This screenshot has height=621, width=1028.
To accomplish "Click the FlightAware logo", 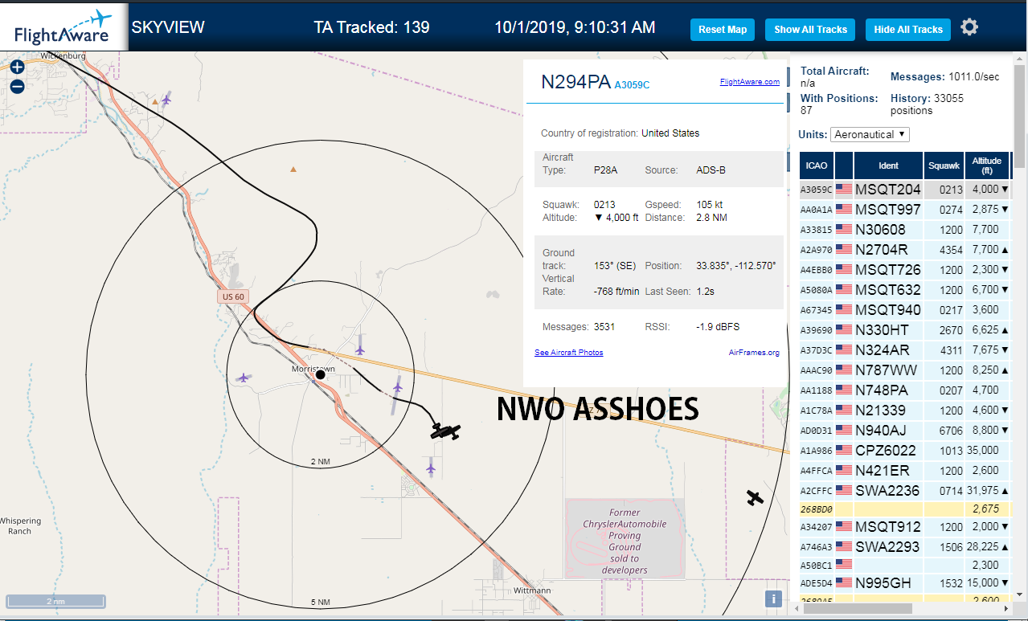I will click(63, 26).
